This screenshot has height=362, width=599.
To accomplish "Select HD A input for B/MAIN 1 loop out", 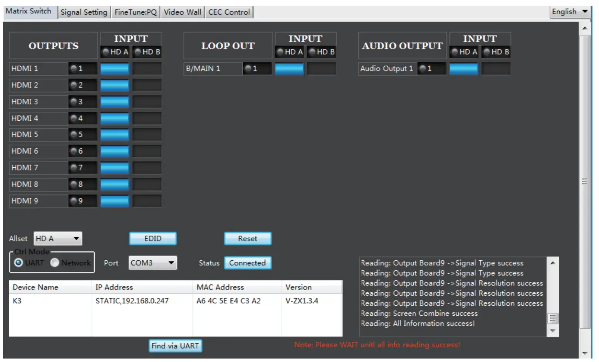I will click(290, 69).
